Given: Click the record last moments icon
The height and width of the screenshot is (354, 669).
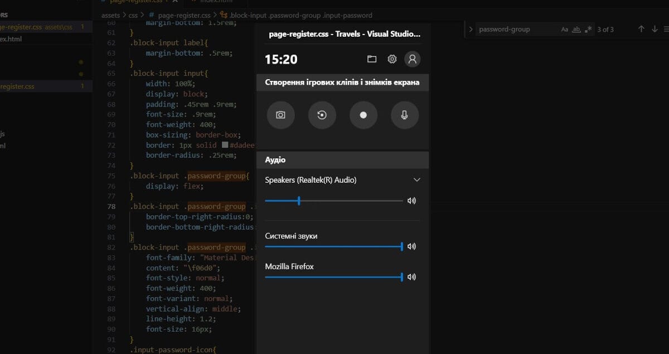Looking at the screenshot, I should (x=322, y=115).
